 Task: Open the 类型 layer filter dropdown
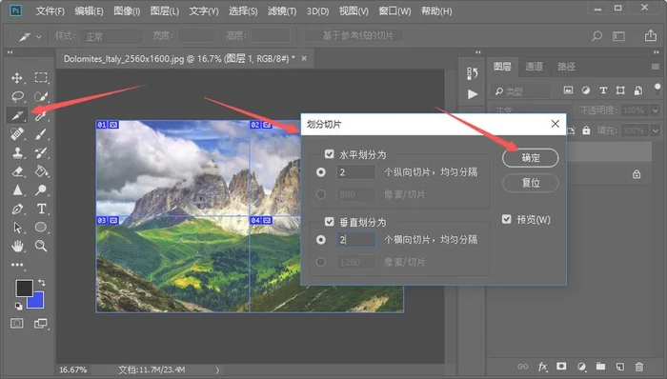[521, 90]
